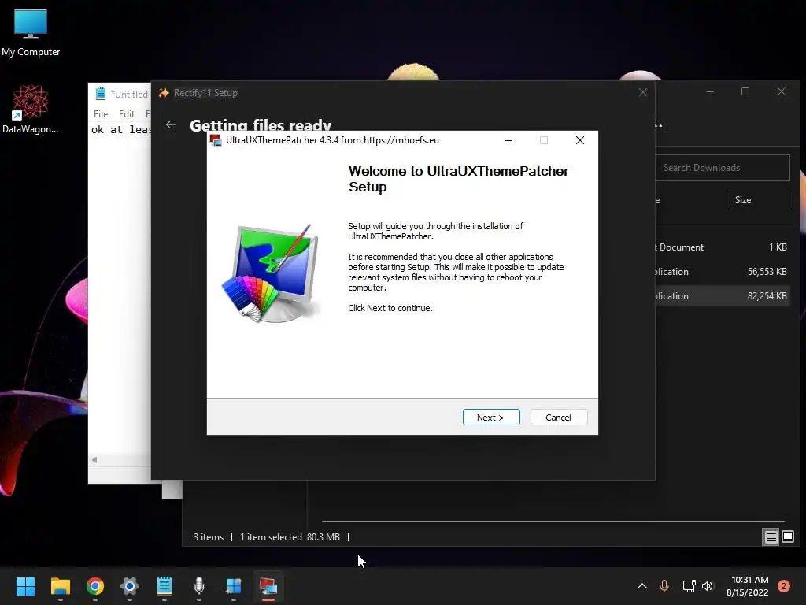This screenshot has height=605, width=806.
Task: Open the Notepad File menu
Action: [101, 113]
